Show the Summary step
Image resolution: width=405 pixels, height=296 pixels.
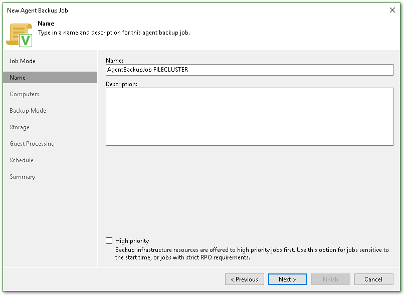[x=22, y=177]
